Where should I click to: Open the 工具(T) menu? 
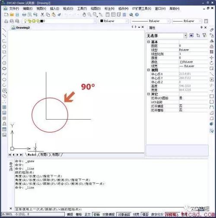point(82,9)
